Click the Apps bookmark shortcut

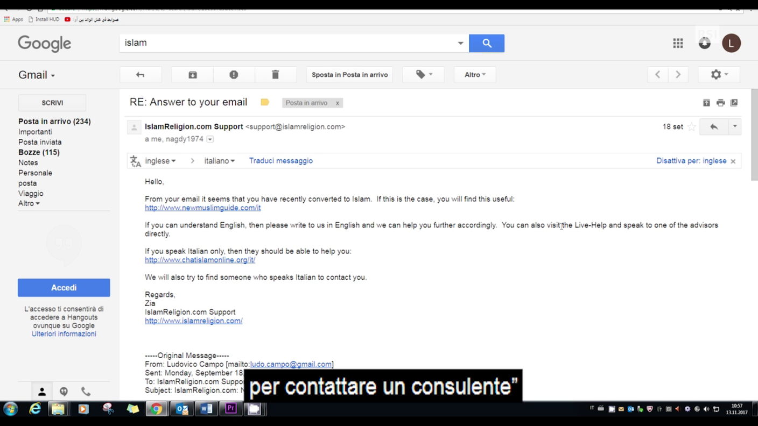(13, 19)
